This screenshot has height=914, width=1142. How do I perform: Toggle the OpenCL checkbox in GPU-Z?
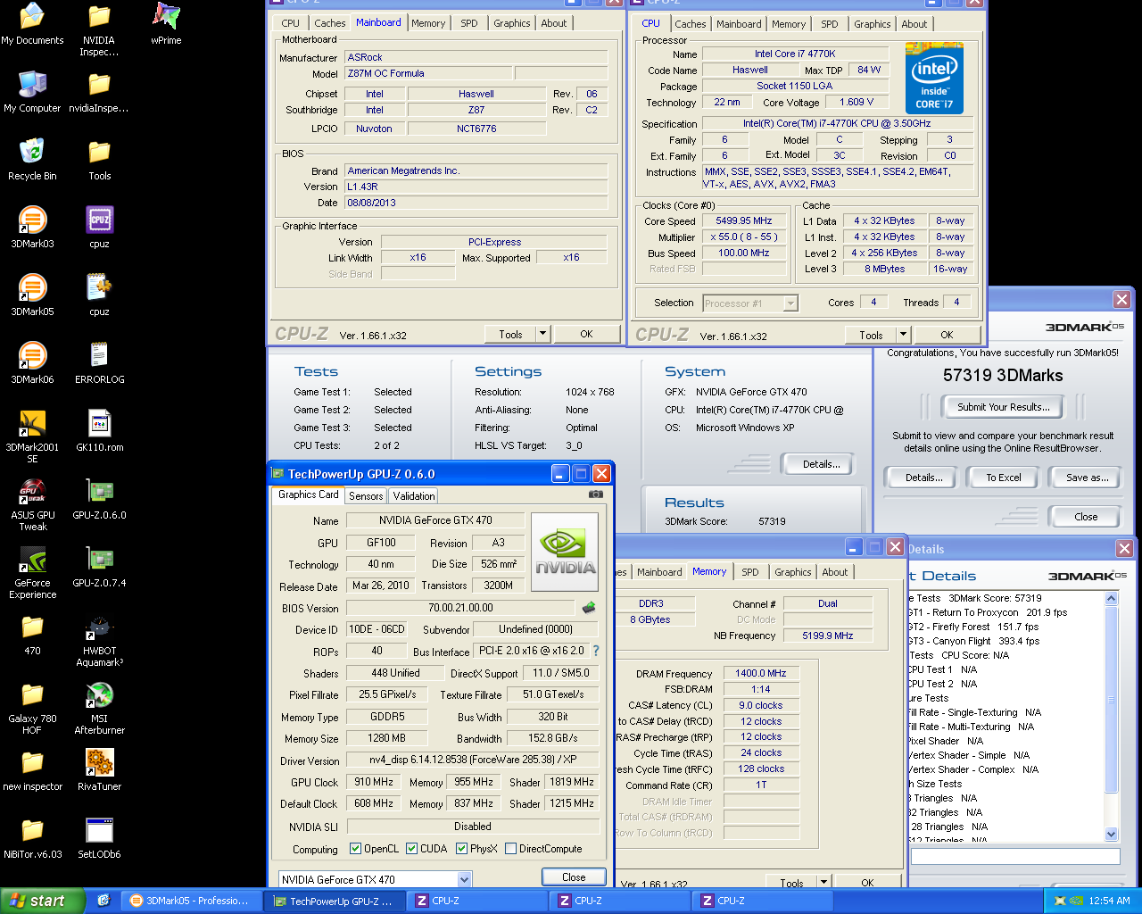pyautogui.click(x=355, y=849)
